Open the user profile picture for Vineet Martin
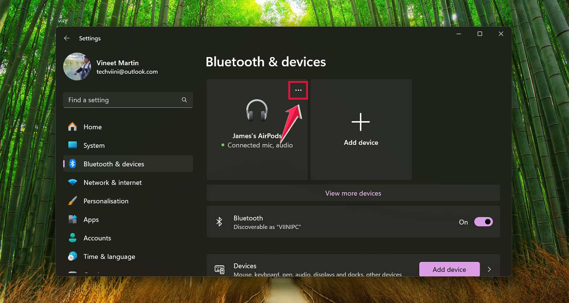 pos(77,67)
